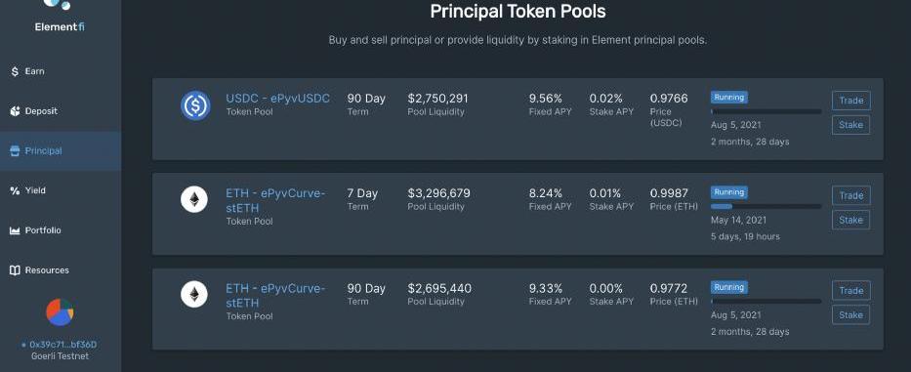
Task: Trade in the 7 Day ETH pool
Action: 851,195
